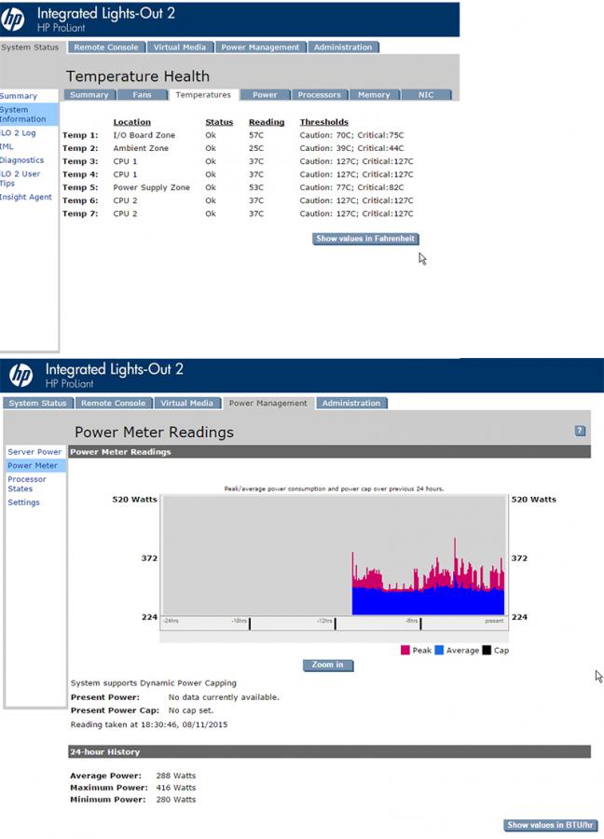Click the -12hrs timeline marker
This screenshot has width=604, height=839.
tap(335, 623)
